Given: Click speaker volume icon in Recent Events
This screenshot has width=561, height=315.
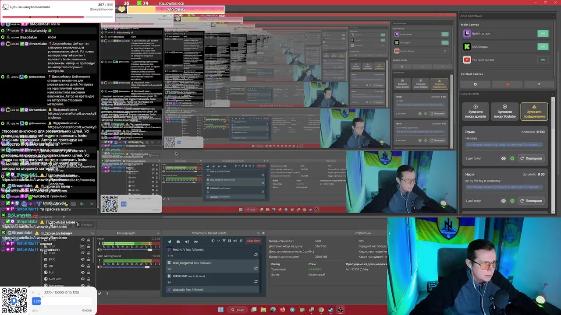Looking at the screenshot, I should click(x=235, y=241).
